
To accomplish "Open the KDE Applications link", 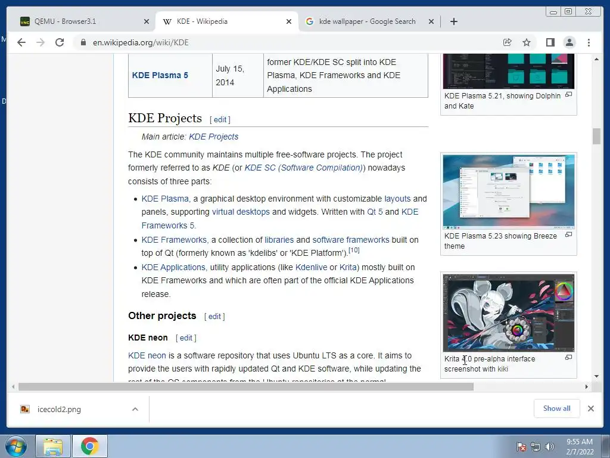I will point(173,268).
